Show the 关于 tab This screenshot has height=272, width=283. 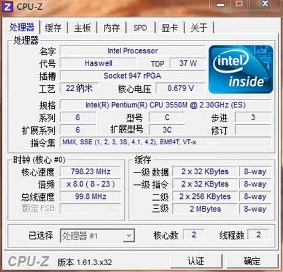pos(199,28)
